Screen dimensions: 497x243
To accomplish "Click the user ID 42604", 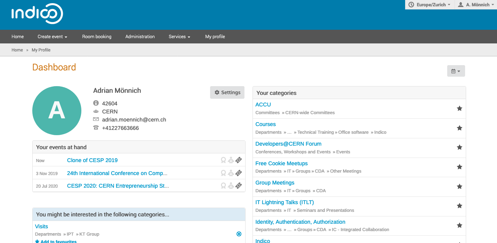I will tap(110, 104).
